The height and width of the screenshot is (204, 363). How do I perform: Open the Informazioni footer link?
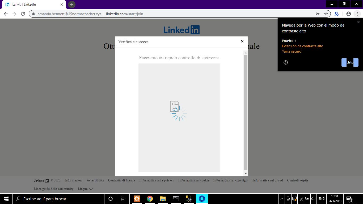74,180
